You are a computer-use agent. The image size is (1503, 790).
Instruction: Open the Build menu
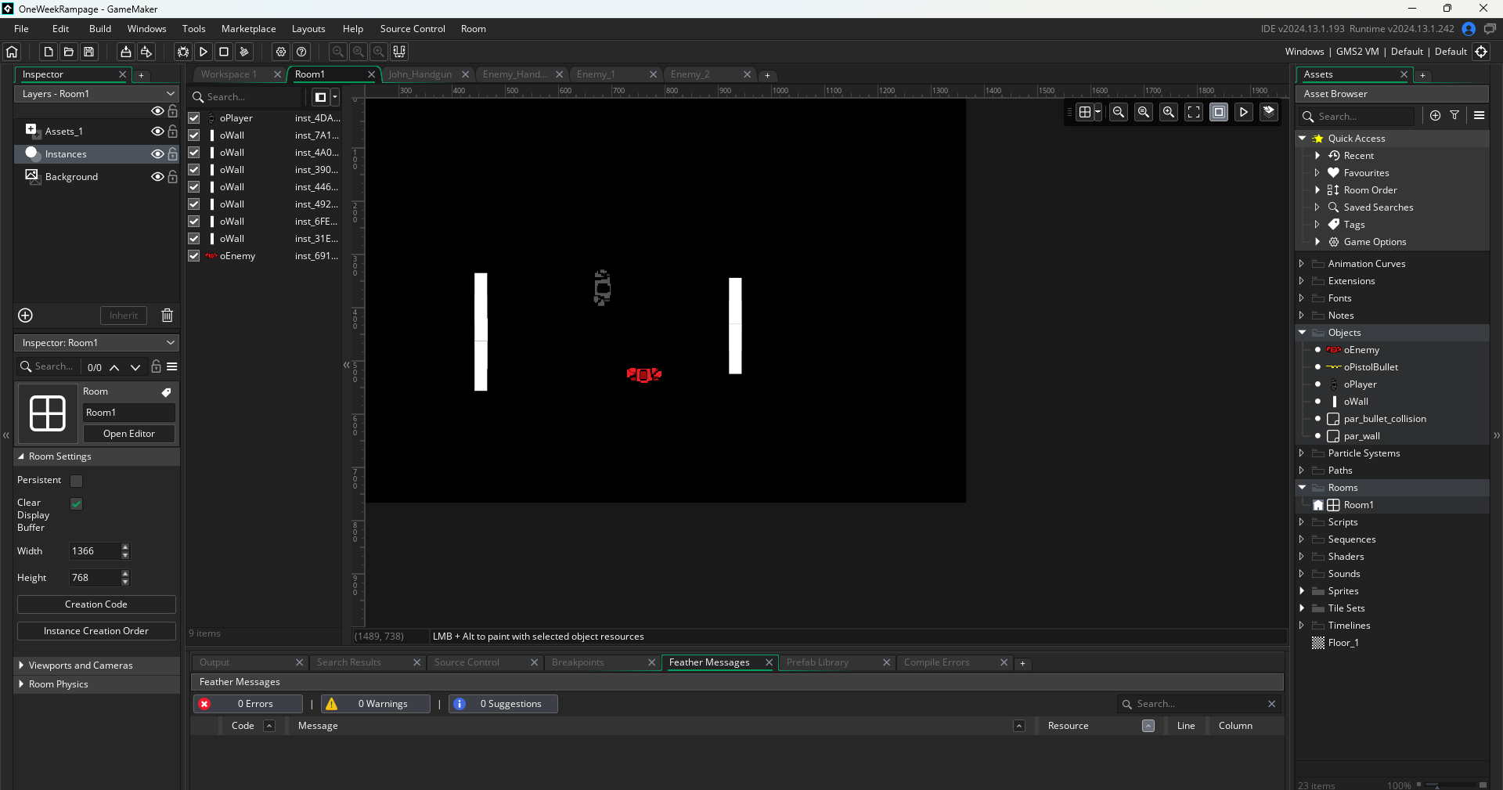(x=100, y=29)
